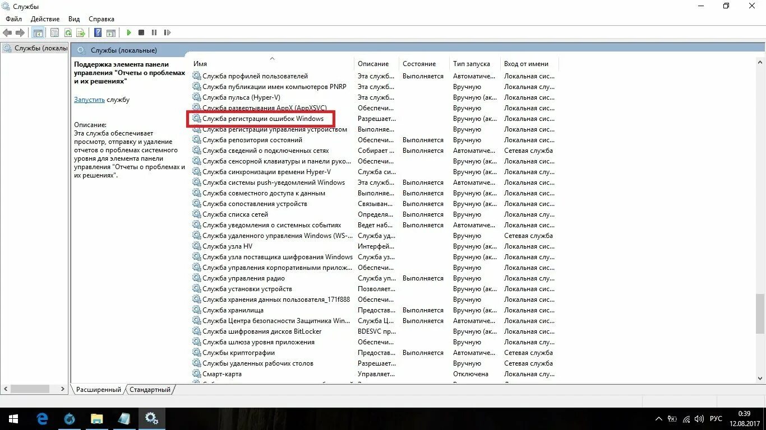
Task: Open the Windows Start button
Action: pyautogui.click(x=13, y=418)
